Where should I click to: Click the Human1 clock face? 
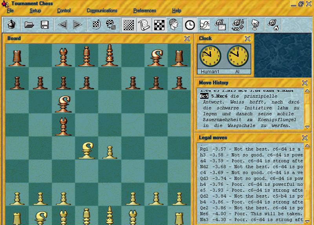pos(210,57)
